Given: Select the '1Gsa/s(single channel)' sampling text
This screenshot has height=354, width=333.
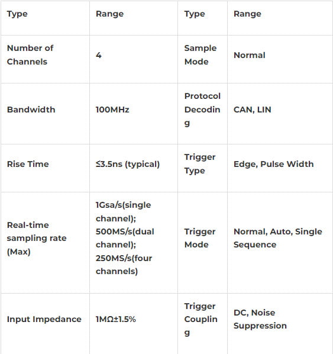Looking at the screenshot, I should point(123,212).
